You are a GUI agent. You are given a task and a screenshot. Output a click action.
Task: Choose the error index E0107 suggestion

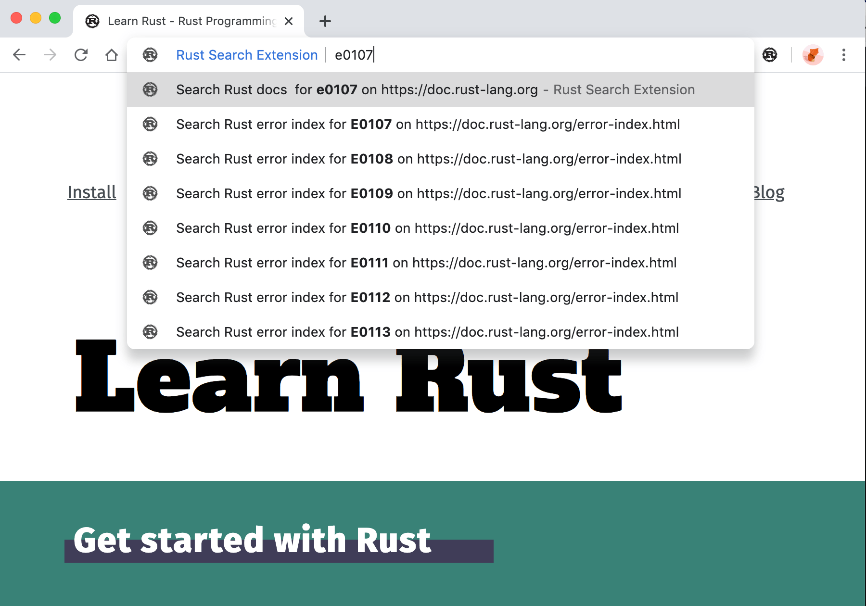tap(441, 124)
